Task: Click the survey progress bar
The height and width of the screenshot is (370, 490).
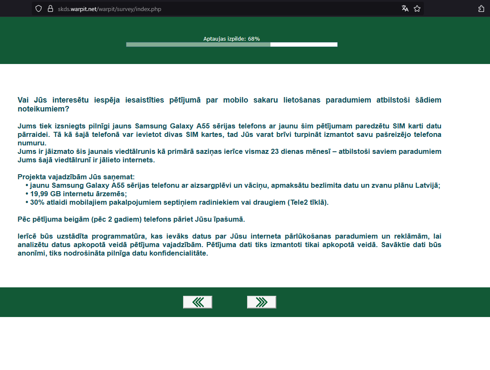Action: (231, 45)
